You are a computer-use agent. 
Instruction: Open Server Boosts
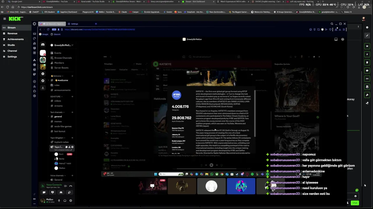(x=61, y=68)
